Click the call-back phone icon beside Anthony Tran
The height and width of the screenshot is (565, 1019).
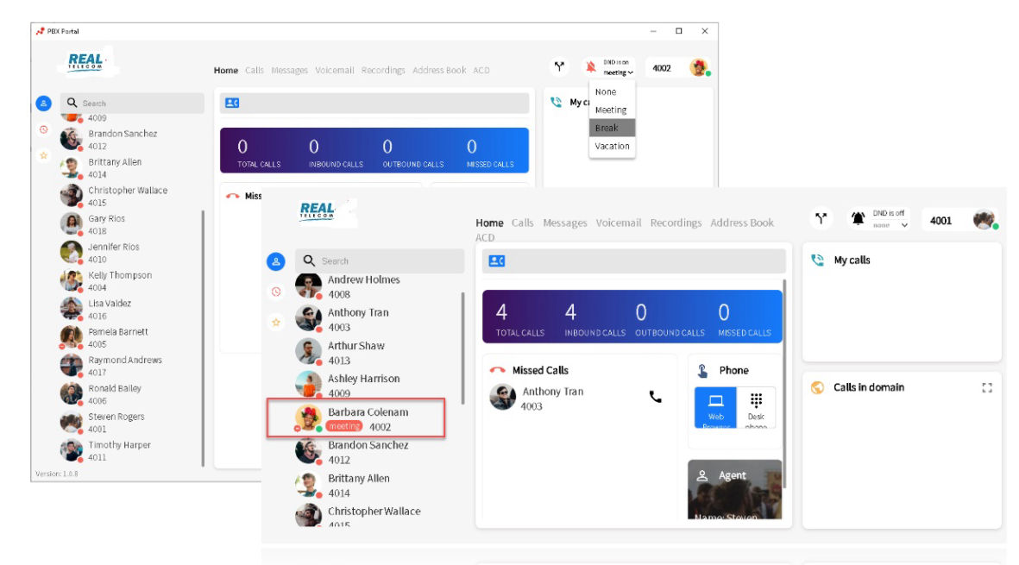(x=655, y=397)
